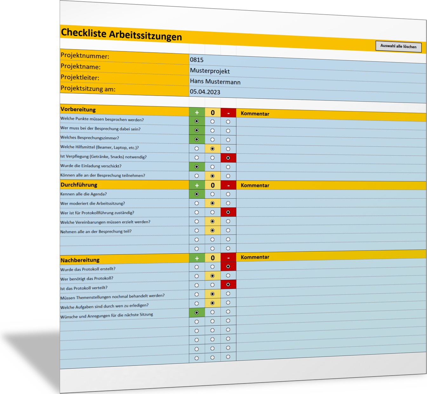Select plus radio for 'Wer ist für Protokollführung zuständig?'
Image resolution: width=427 pixels, height=394 pixels.
tap(197, 212)
